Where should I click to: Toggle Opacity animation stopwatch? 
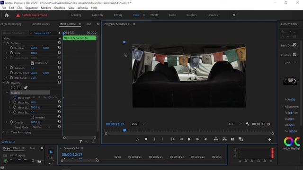coord(11,122)
